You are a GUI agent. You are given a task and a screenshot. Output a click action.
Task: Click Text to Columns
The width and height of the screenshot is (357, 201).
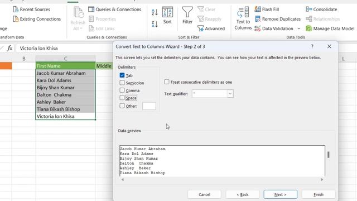click(x=243, y=18)
